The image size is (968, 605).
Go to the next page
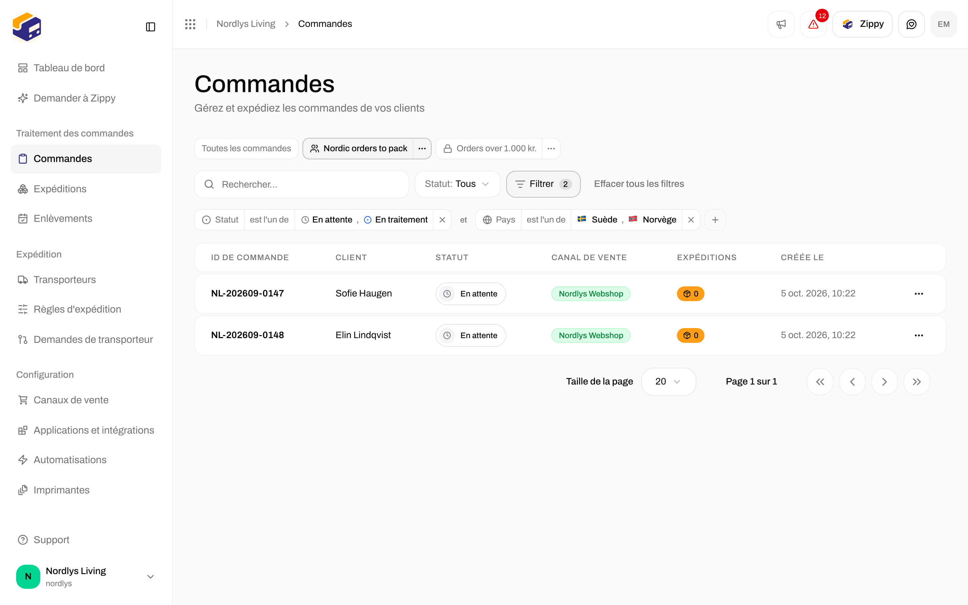tap(884, 382)
